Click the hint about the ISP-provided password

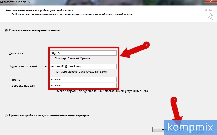(x=101, y=91)
